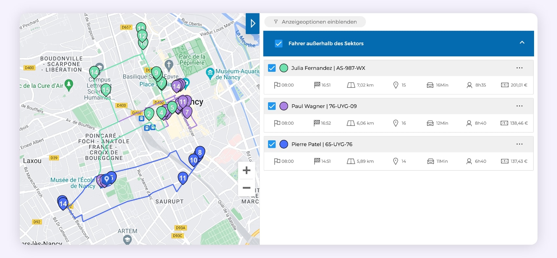Click Musée de l'École de Nancy label

pyautogui.click(x=73, y=183)
